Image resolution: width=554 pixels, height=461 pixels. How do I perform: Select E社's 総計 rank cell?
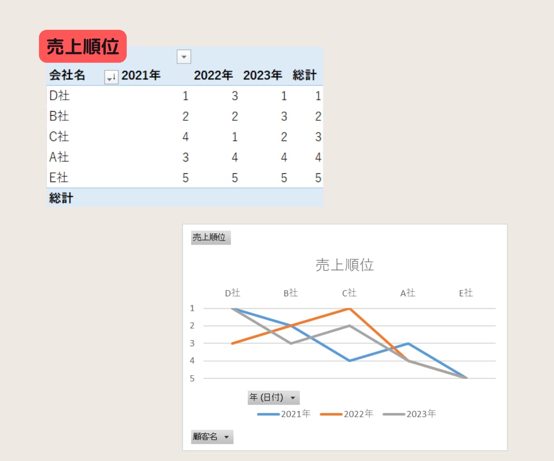pos(318,177)
